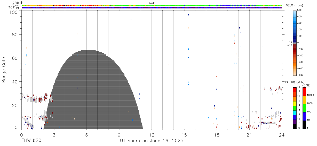Click the Noise color strip above the plot
This screenshot has height=146, width=317.
pyautogui.click(x=152, y=5)
